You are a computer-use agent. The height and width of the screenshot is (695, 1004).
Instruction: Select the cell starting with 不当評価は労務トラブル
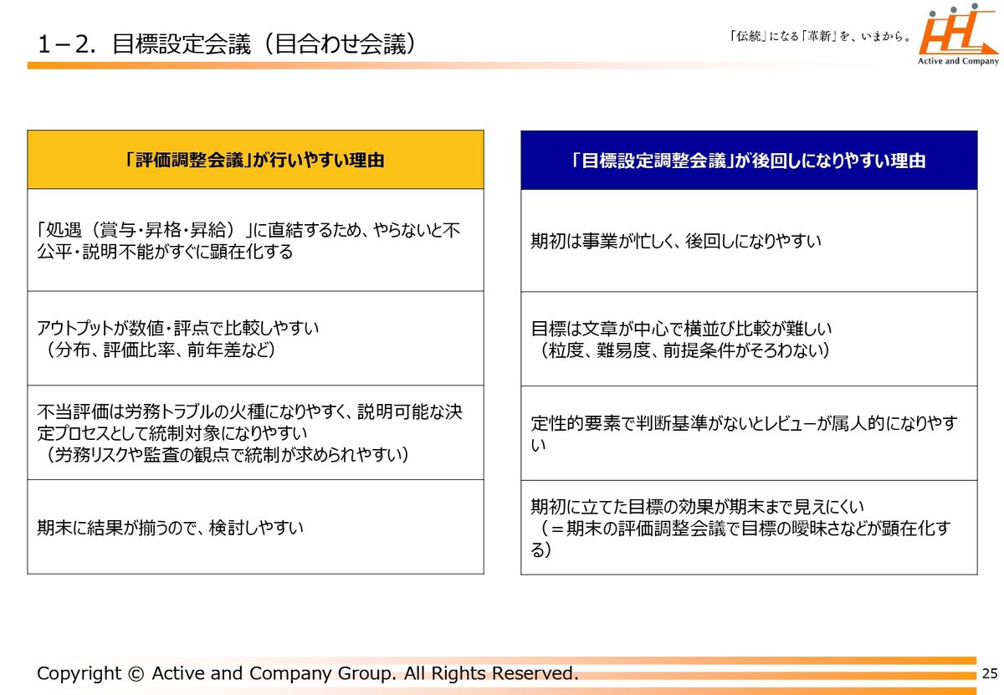tap(255, 432)
